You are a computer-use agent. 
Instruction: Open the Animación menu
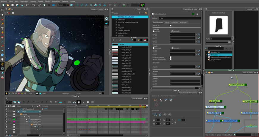click(x=56, y=1)
